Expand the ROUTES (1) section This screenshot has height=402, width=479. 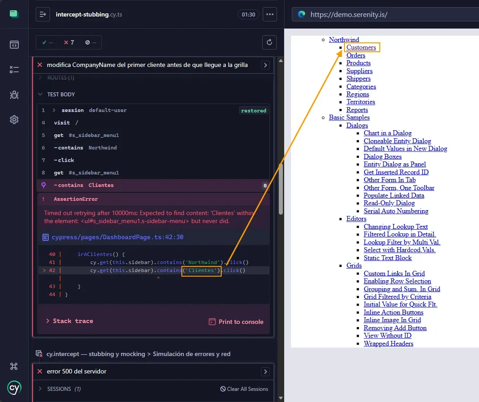click(60, 78)
